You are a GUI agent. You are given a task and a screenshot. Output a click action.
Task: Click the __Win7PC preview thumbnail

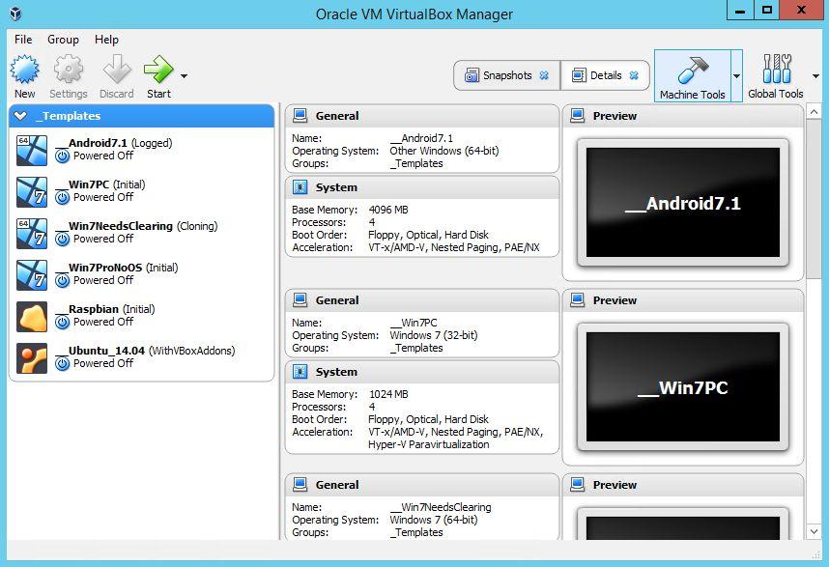(682, 386)
